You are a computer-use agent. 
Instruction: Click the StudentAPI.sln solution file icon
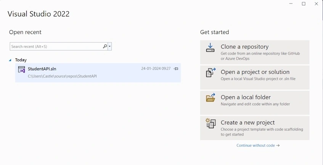[x=21, y=70]
